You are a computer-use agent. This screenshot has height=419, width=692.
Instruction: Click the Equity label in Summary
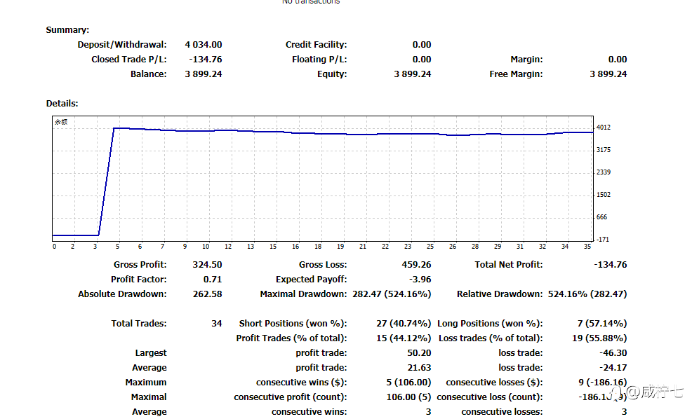[x=332, y=74]
